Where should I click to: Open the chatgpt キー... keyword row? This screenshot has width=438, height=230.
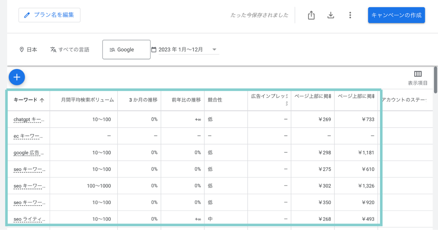pyautogui.click(x=29, y=119)
